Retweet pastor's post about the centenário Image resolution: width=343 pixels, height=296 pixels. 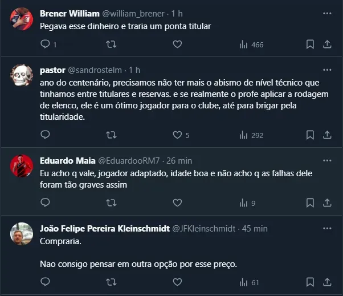point(112,135)
